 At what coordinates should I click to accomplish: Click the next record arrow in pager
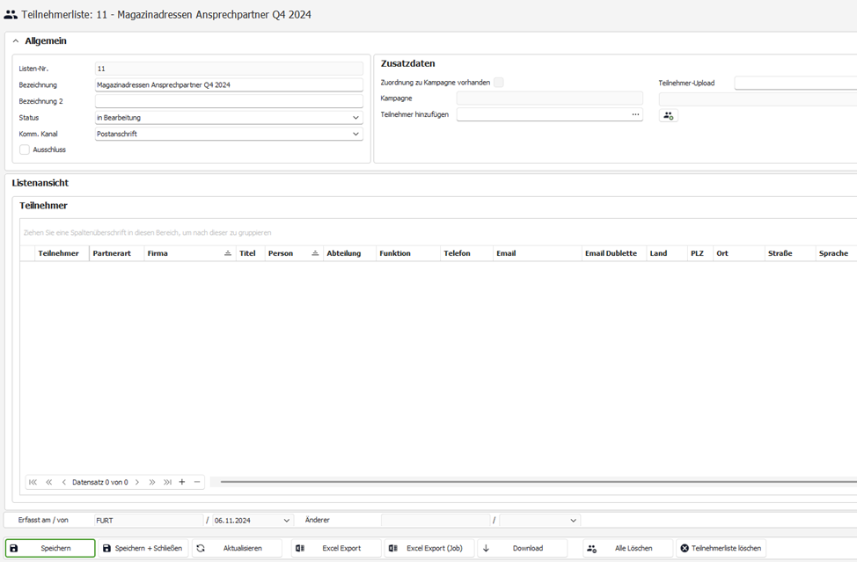[x=137, y=482]
